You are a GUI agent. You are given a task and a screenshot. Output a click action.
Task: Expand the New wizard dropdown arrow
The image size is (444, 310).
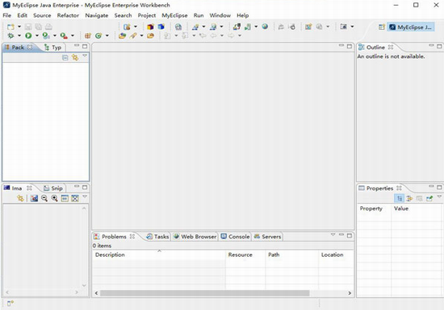pyautogui.click(x=19, y=27)
